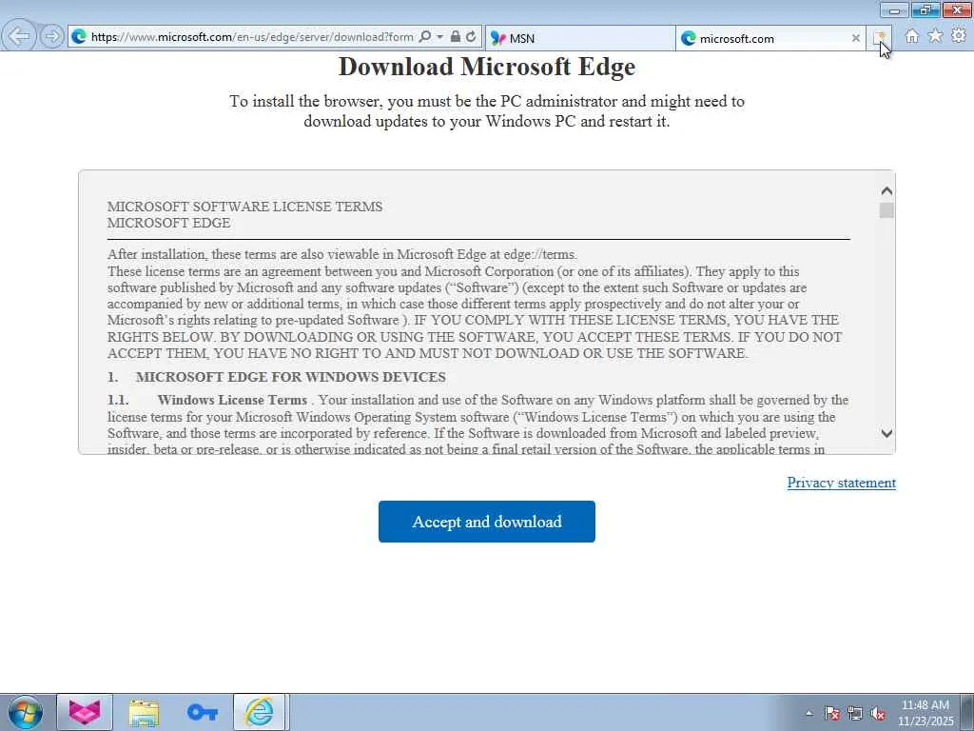Open Windows Explorer from the taskbar
Viewport: 974px width, 731px height.
point(144,712)
